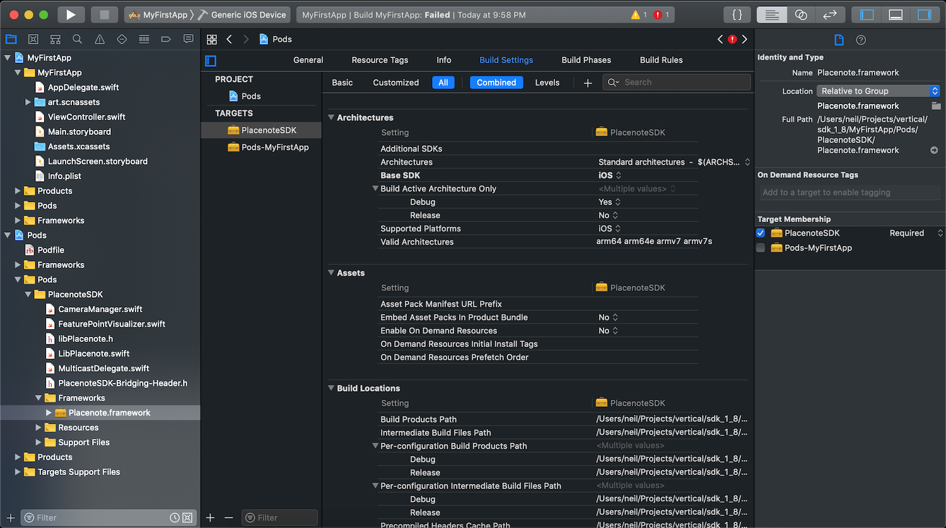Open the Location Relative to Group dropdown
Image resolution: width=946 pixels, height=528 pixels.
click(x=879, y=91)
